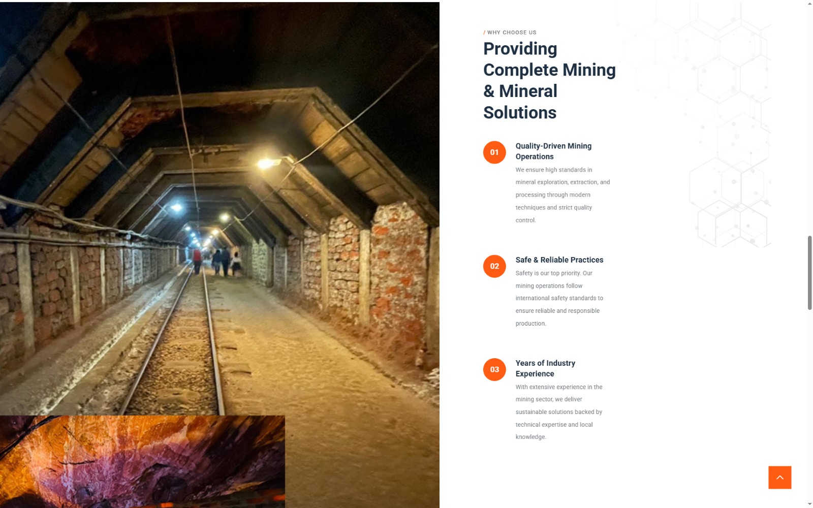This screenshot has width=813, height=508.
Task: Click the bright lamp in tunnel photo
Action: 266,164
